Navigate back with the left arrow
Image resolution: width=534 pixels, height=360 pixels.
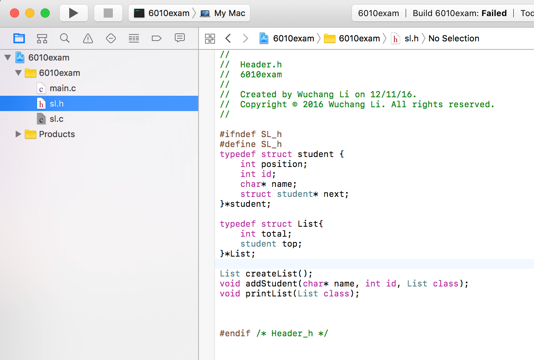pos(228,38)
